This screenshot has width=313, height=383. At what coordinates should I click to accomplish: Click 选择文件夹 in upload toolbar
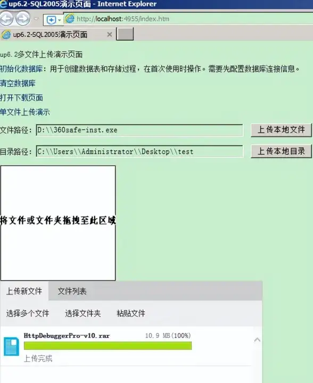point(83,313)
